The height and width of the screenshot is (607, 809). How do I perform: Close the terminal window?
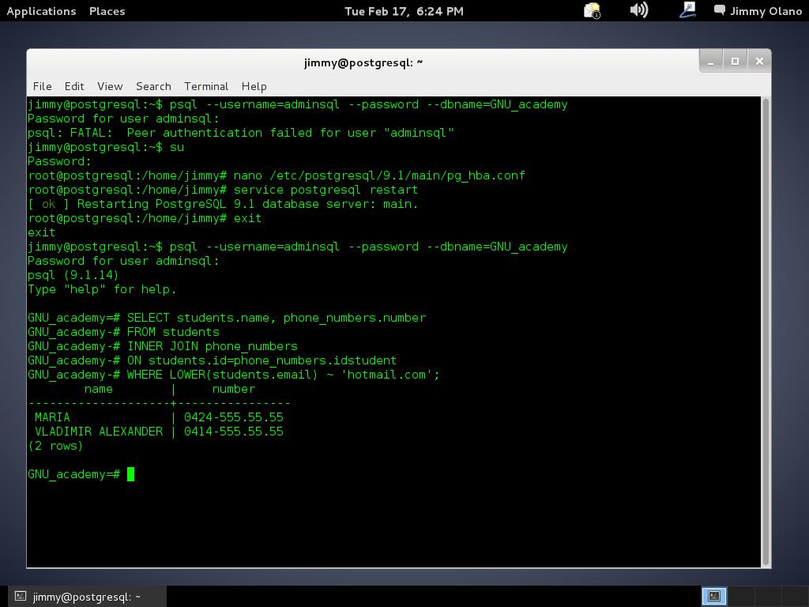tap(759, 61)
